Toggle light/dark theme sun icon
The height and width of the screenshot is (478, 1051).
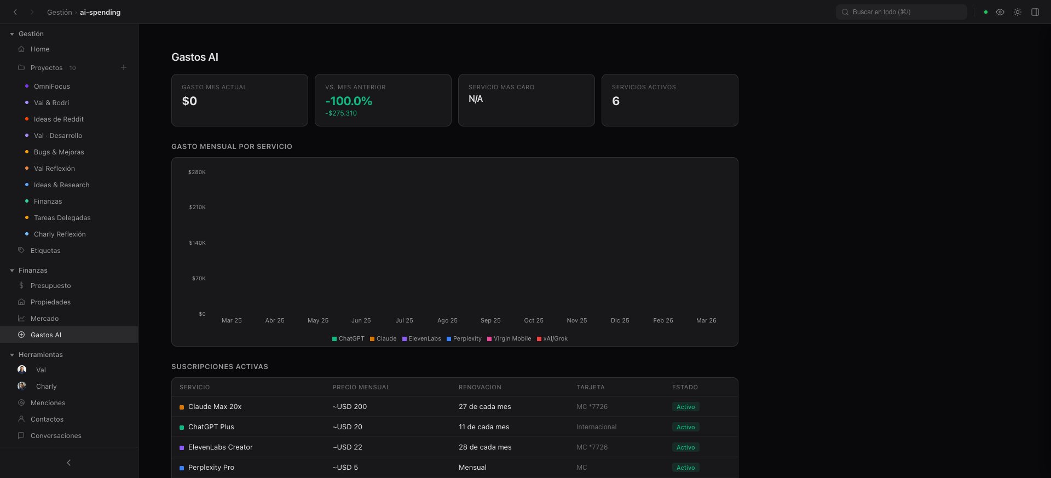point(1018,12)
